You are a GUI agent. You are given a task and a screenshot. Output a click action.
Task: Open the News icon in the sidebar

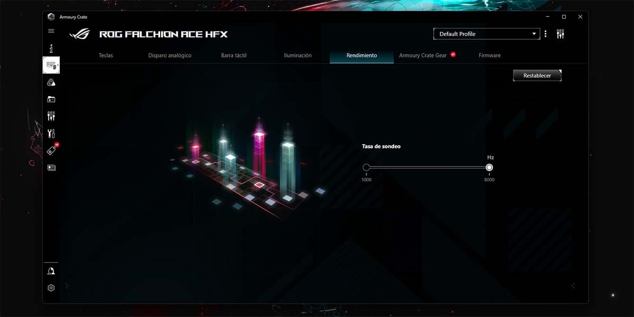click(51, 167)
